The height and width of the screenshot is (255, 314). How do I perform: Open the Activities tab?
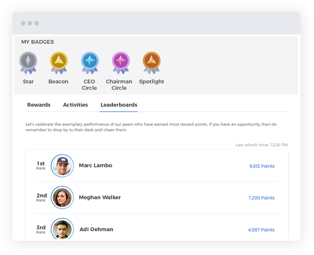click(x=76, y=105)
